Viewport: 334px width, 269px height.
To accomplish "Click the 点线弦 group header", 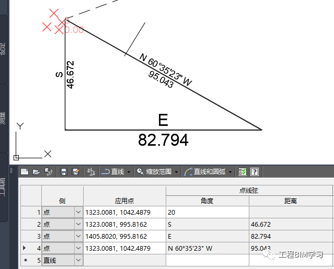I will (249, 191).
